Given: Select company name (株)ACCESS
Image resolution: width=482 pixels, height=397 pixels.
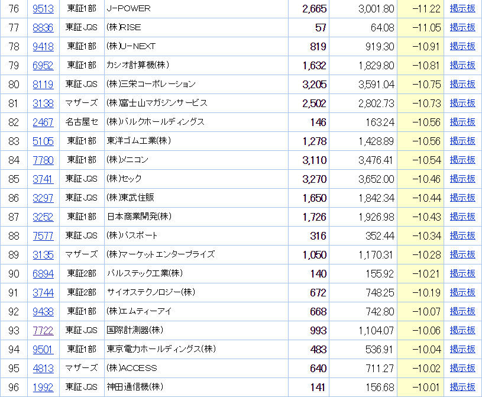Looking at the screenshot, I should click(131, 368).
